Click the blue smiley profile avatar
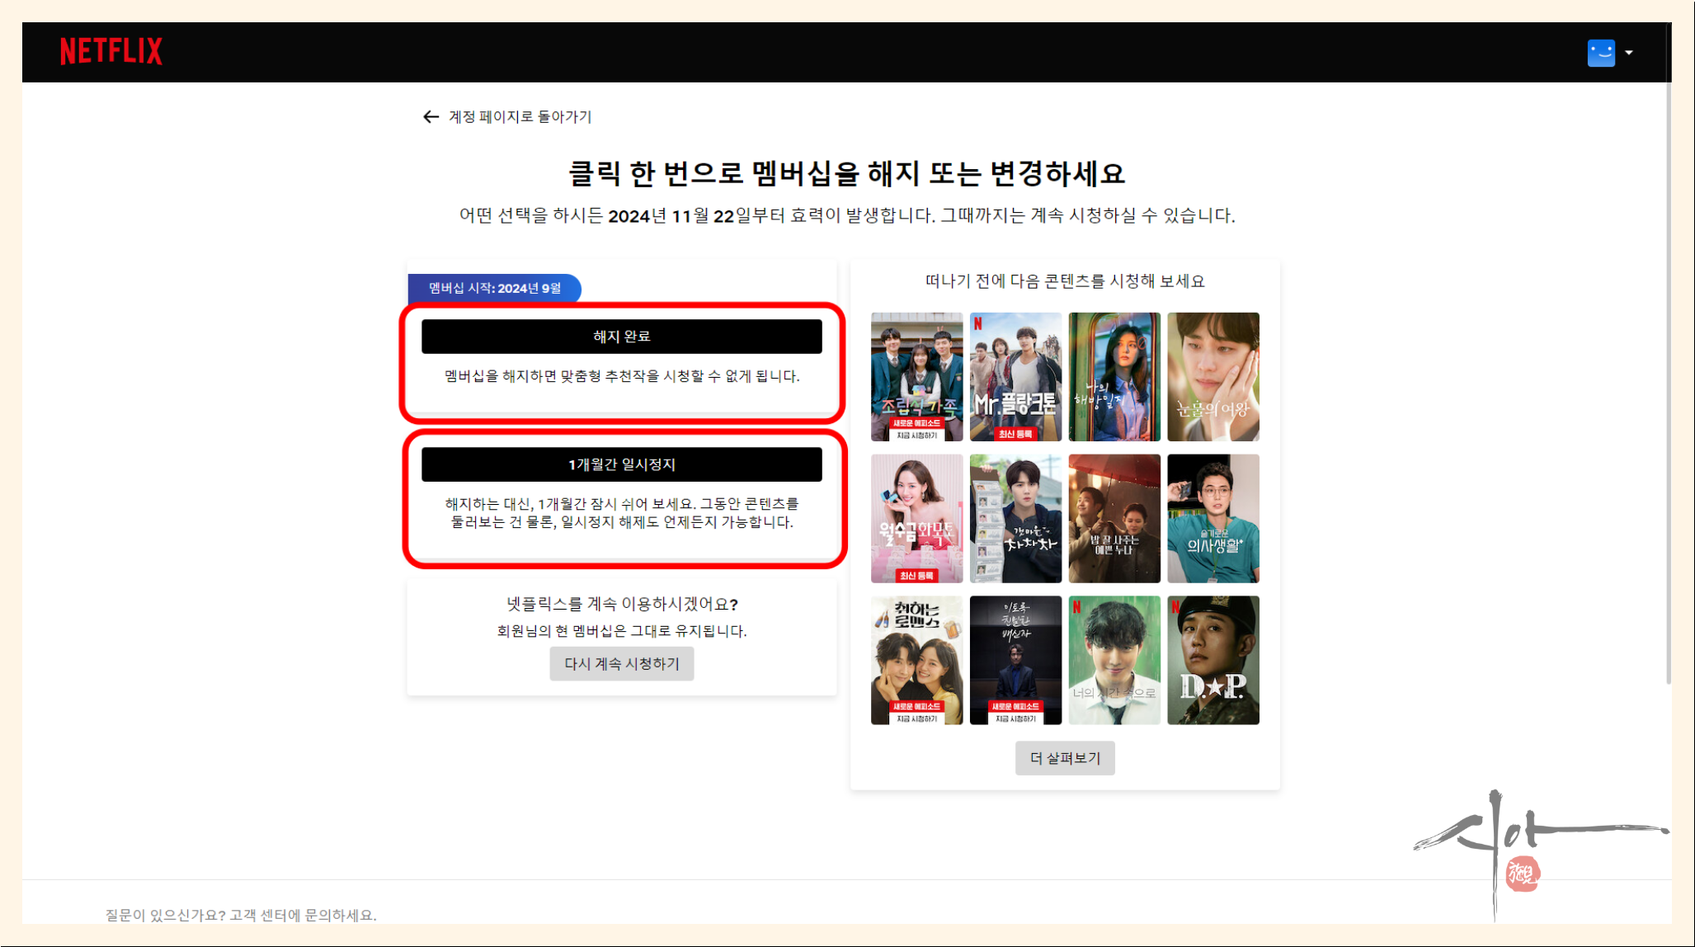The height and width of the screenshot is (947, 1695). coord(1600,53)
